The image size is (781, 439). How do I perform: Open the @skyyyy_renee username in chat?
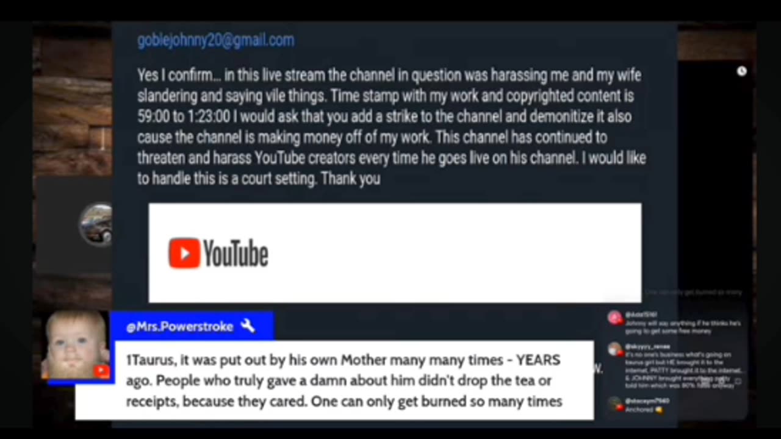coord(647,346)
